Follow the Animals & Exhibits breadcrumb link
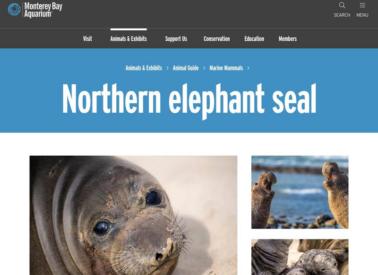Image resolution: width=378 pixels, height=275 pixels. 144,68
